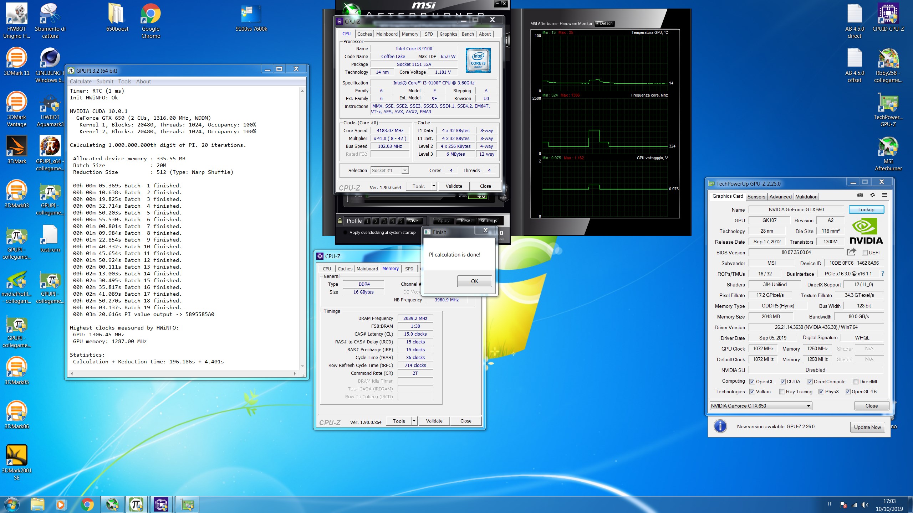
Task: Open MSI Afterburner desktop shortcut
Action: [888, 153]
